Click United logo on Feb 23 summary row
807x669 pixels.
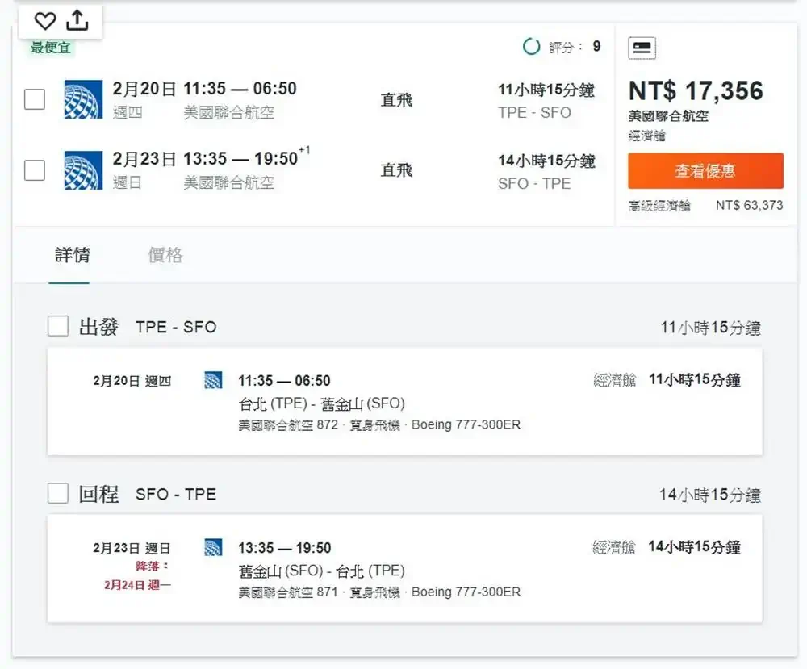[x=83, y=170]
